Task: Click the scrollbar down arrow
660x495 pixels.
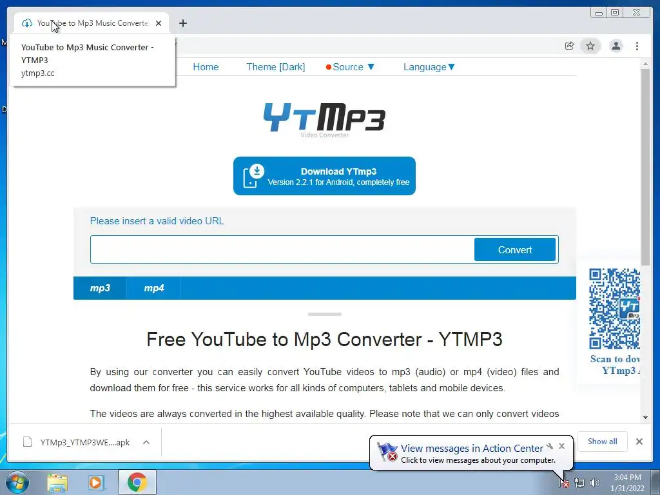Action: pyautogui.click(x=645, y=418)
